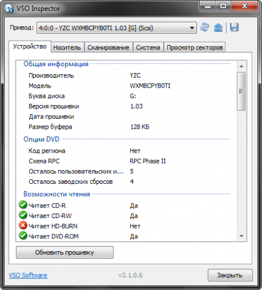
Task: Click the Размер буфера row label
Action: pyautogui.click(x=51, y=127)
